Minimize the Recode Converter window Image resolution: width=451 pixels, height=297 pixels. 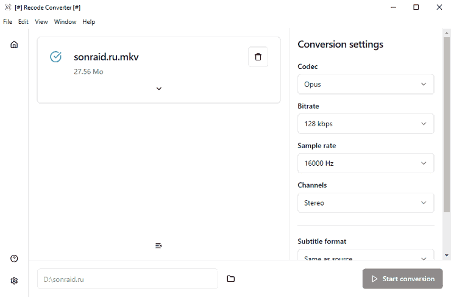click(x=393, y=7)
